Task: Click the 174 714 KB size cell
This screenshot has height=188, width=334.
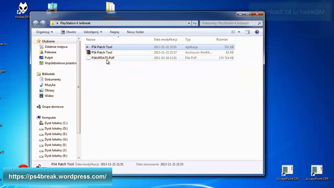Action: click(226, 58)
